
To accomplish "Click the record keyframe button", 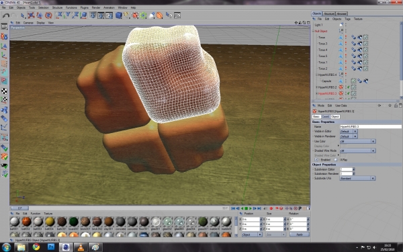I will [x=271, y=208].
